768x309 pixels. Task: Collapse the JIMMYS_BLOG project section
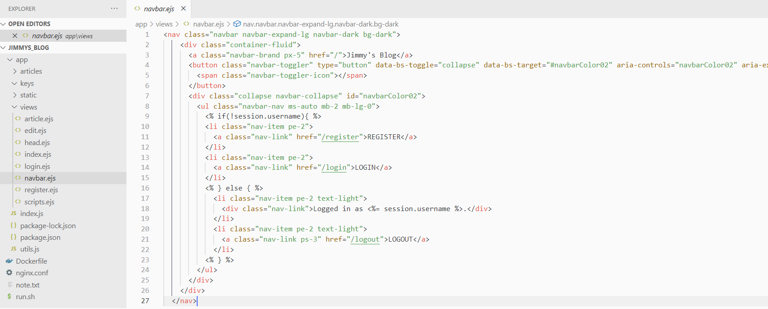4,48
